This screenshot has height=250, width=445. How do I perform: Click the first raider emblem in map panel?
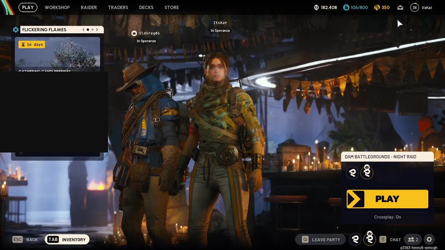[353, 173]
